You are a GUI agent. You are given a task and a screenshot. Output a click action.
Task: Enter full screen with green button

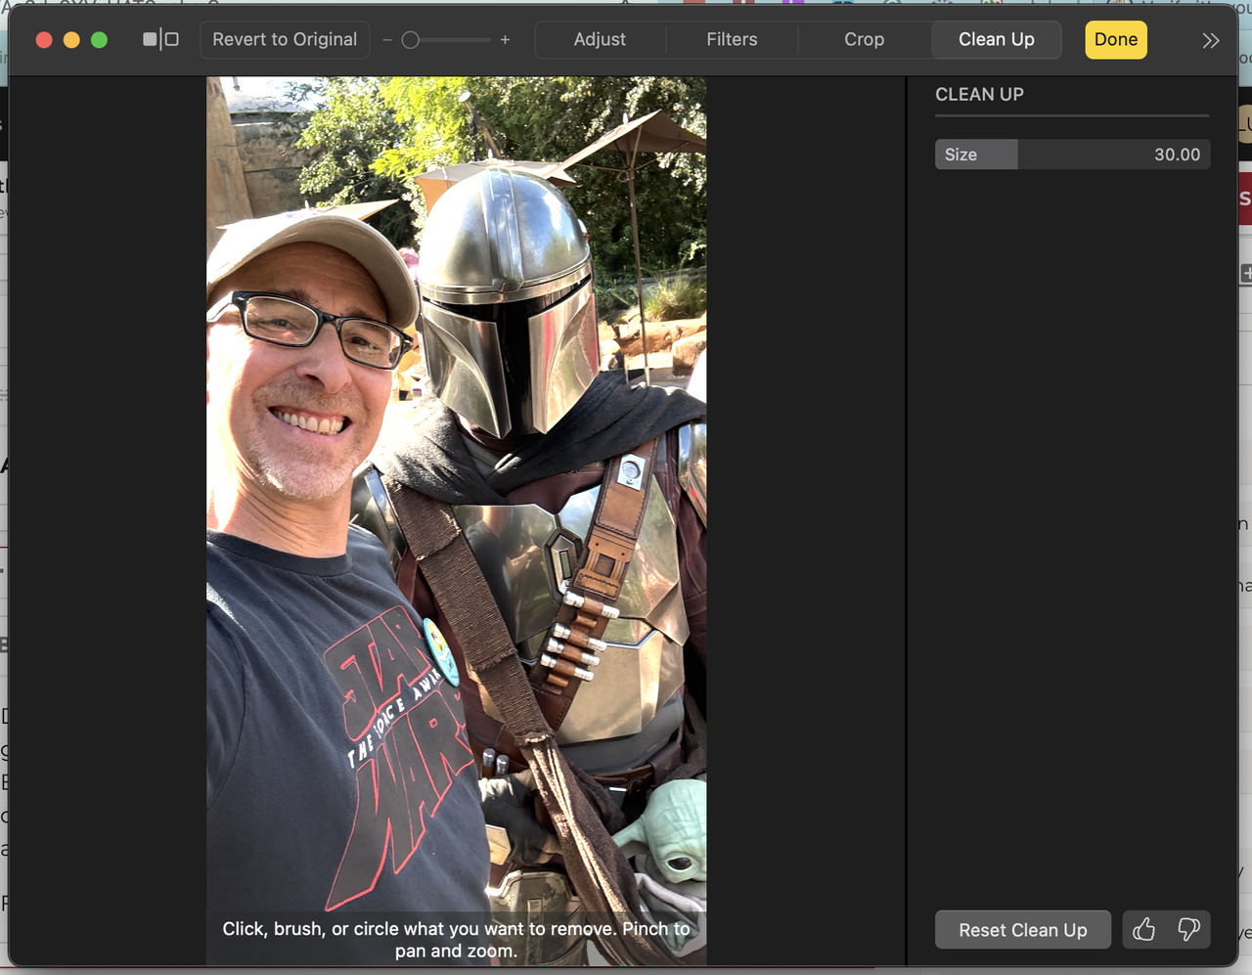click(99, 40)
